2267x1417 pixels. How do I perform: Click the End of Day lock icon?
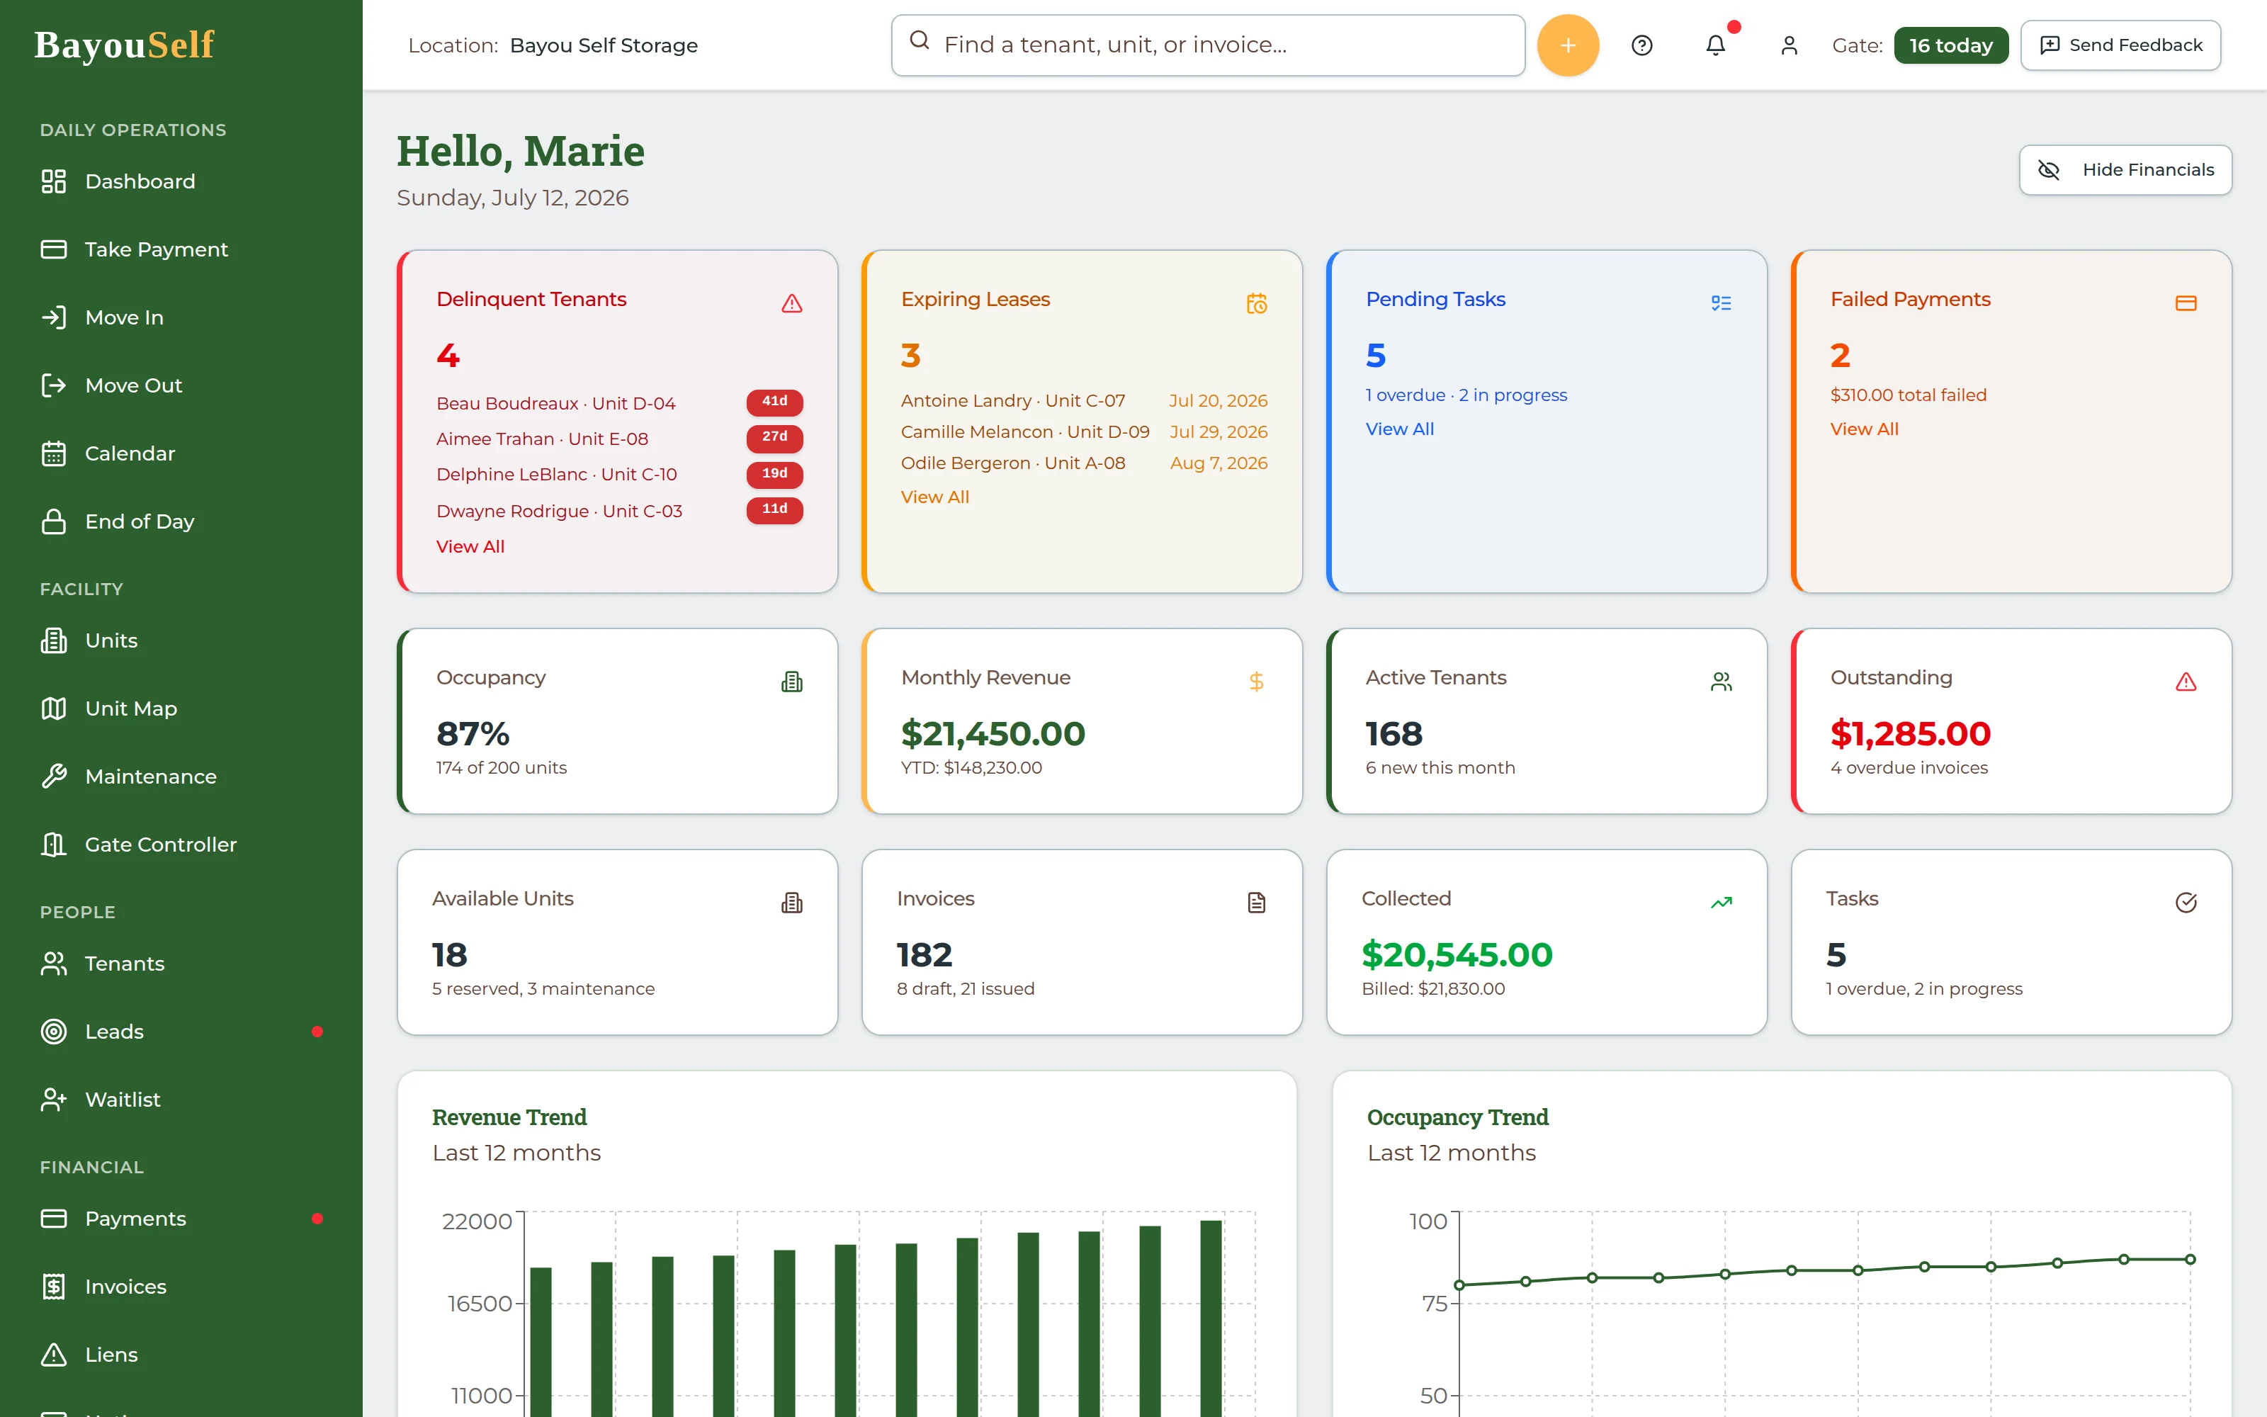point(53,521)
